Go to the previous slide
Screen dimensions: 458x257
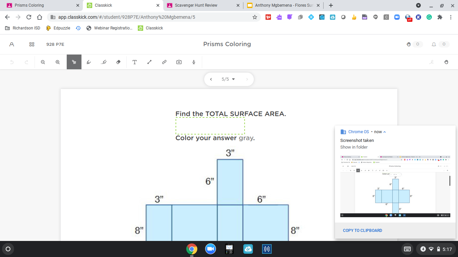point(211,79)
